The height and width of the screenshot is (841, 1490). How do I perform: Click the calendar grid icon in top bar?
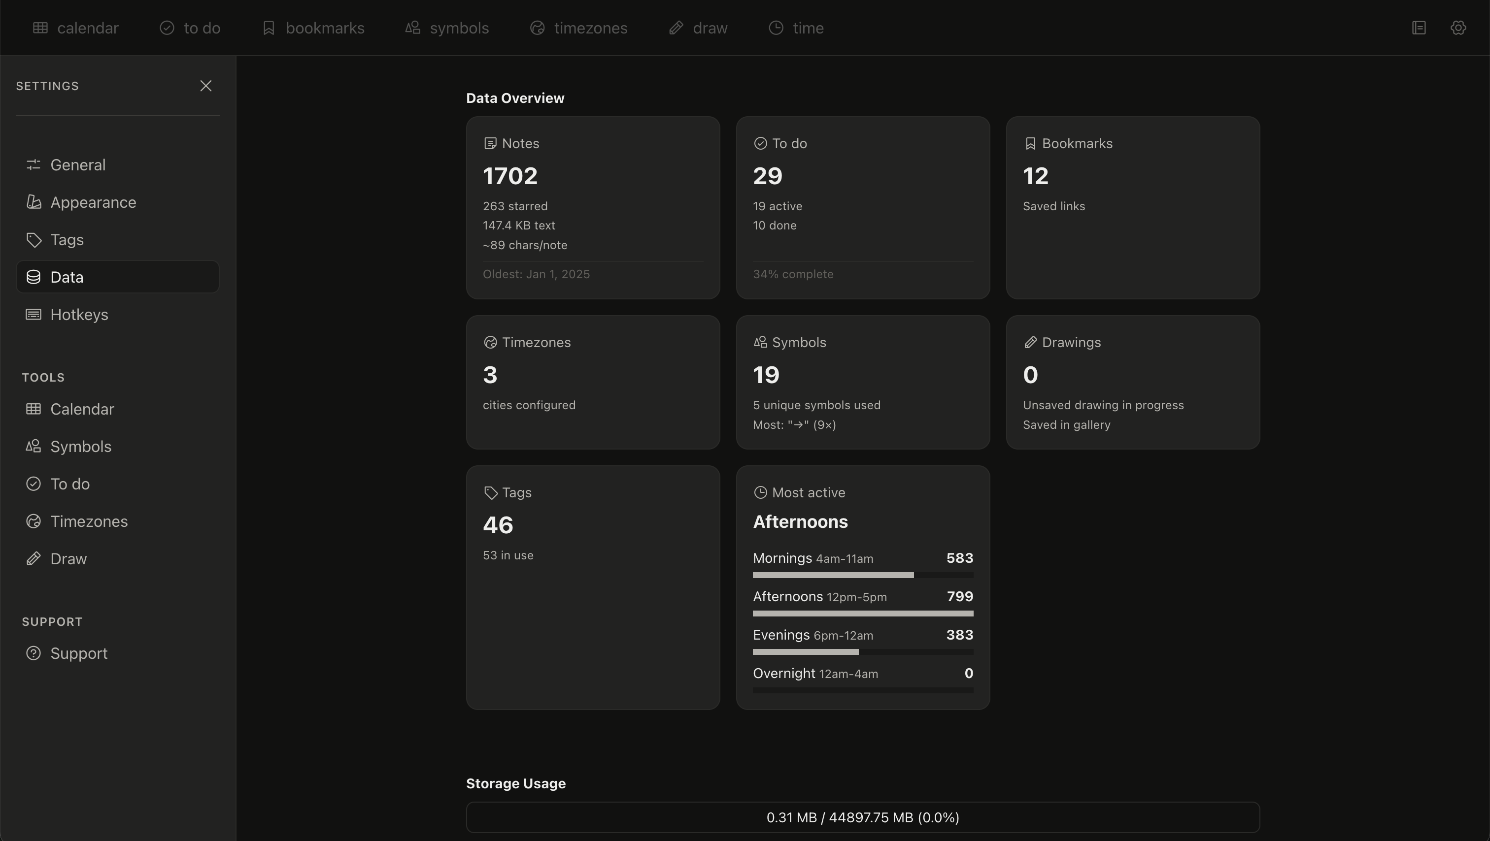[x=40, y=28]
